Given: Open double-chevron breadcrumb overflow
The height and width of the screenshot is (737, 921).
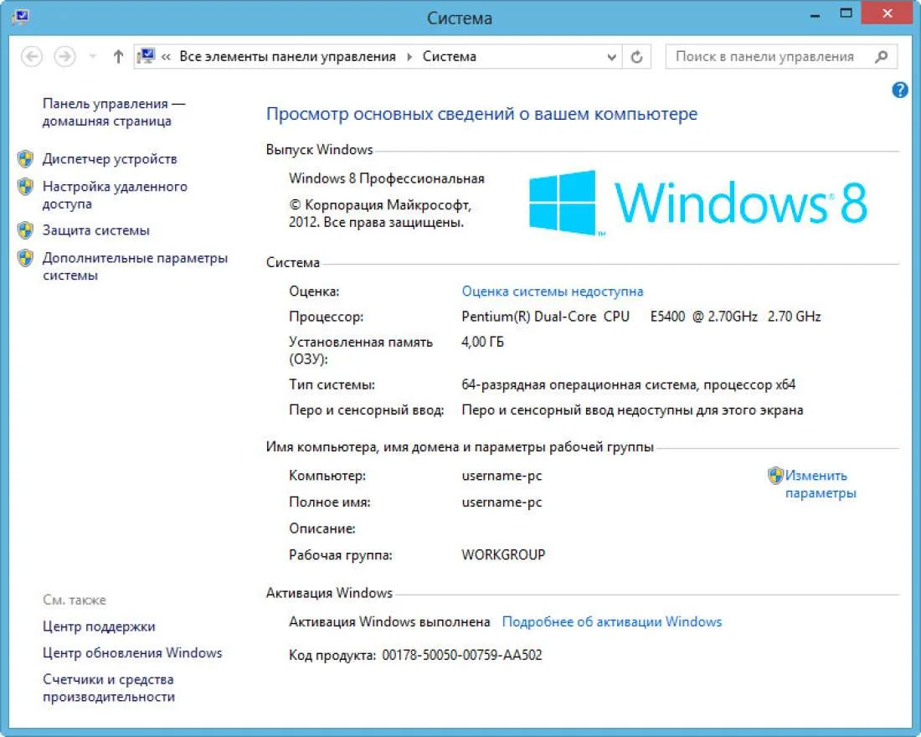Looking at the screenshot, I should click(167, 57).
